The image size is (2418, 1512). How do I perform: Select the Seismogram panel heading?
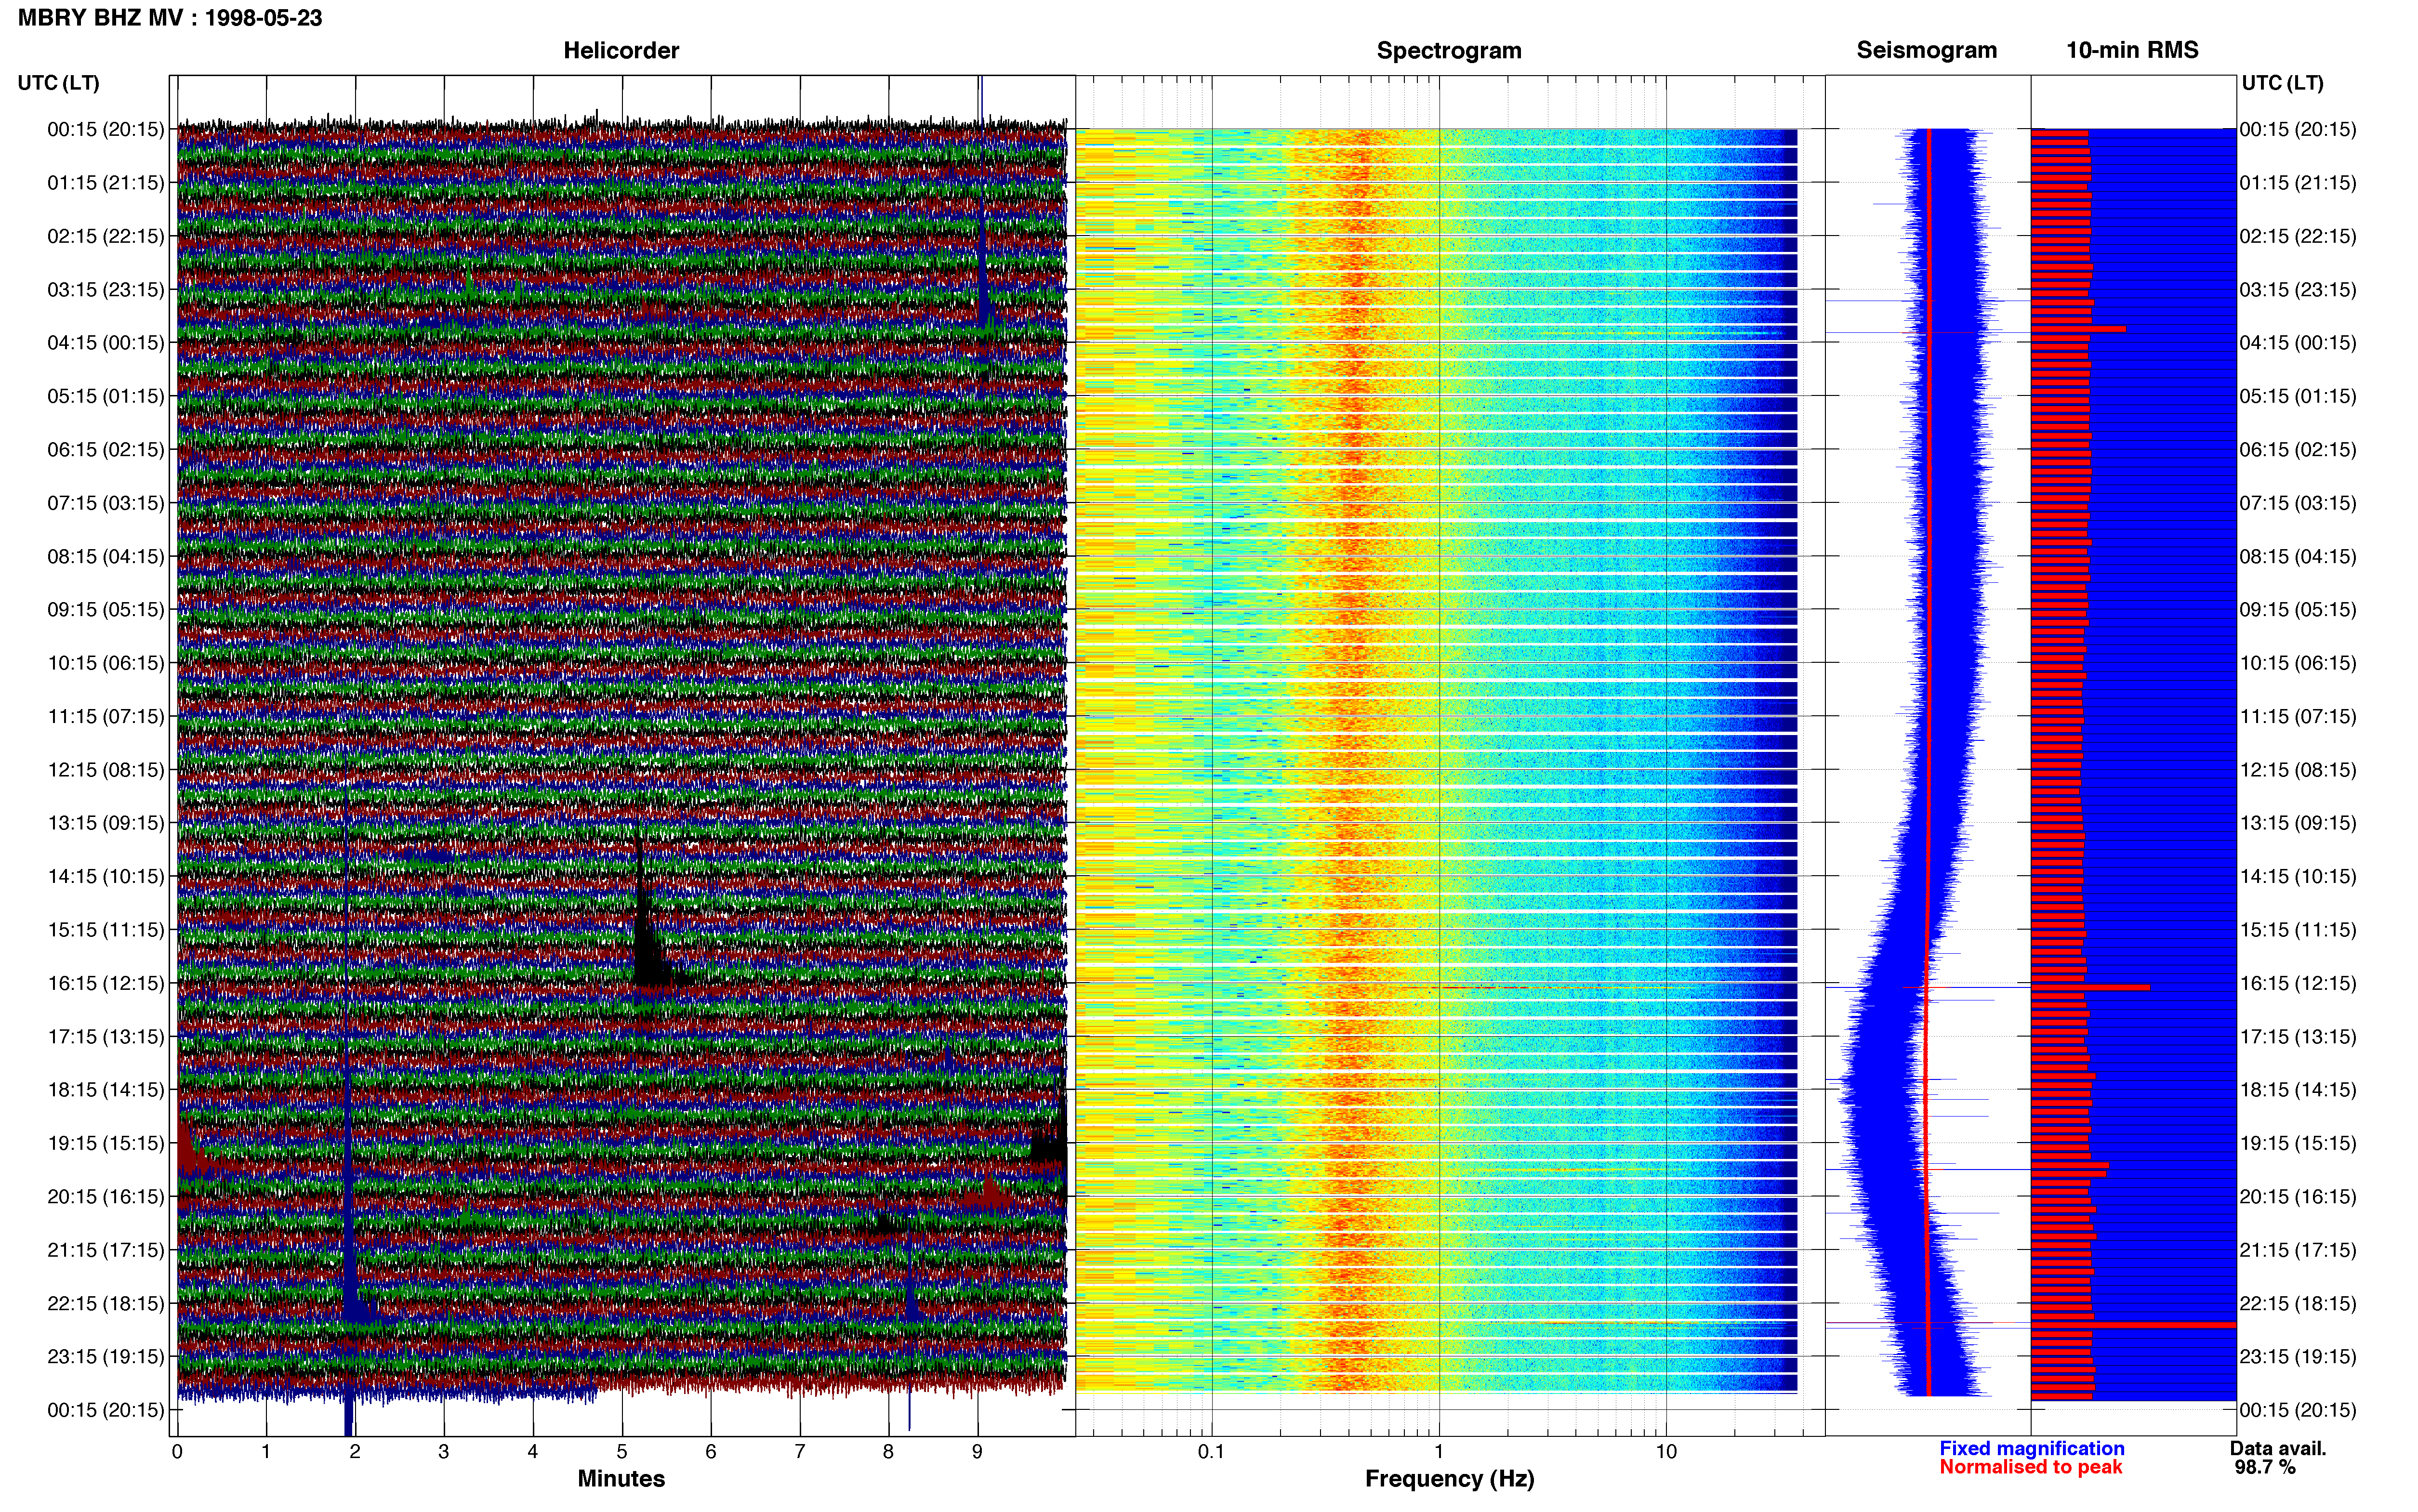coord(1926,50)
